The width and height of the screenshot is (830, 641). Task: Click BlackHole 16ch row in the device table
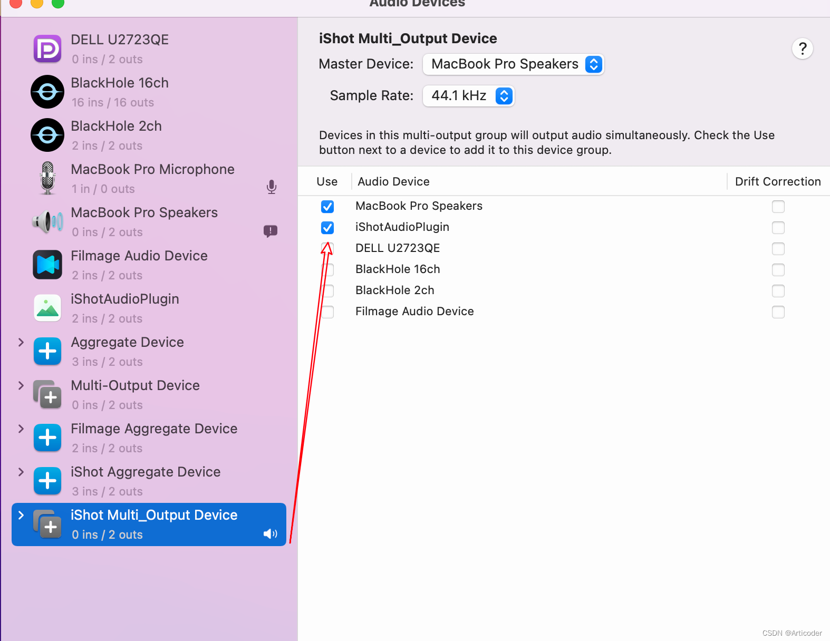[x=564, y=270]
